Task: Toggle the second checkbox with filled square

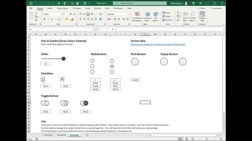Action: click(62, 79)
